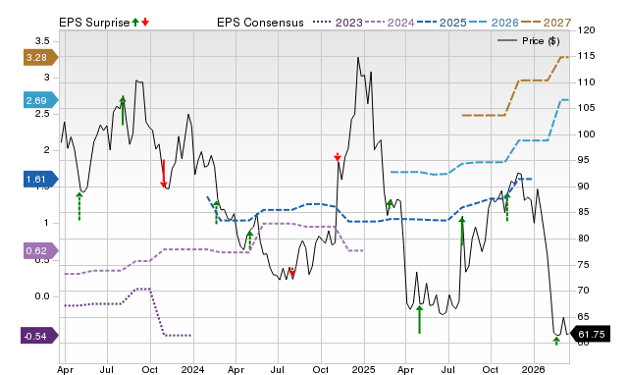The image size is (628, 375).
Task: Click the 3.5 EPS axis label
Action: [42, 41]
